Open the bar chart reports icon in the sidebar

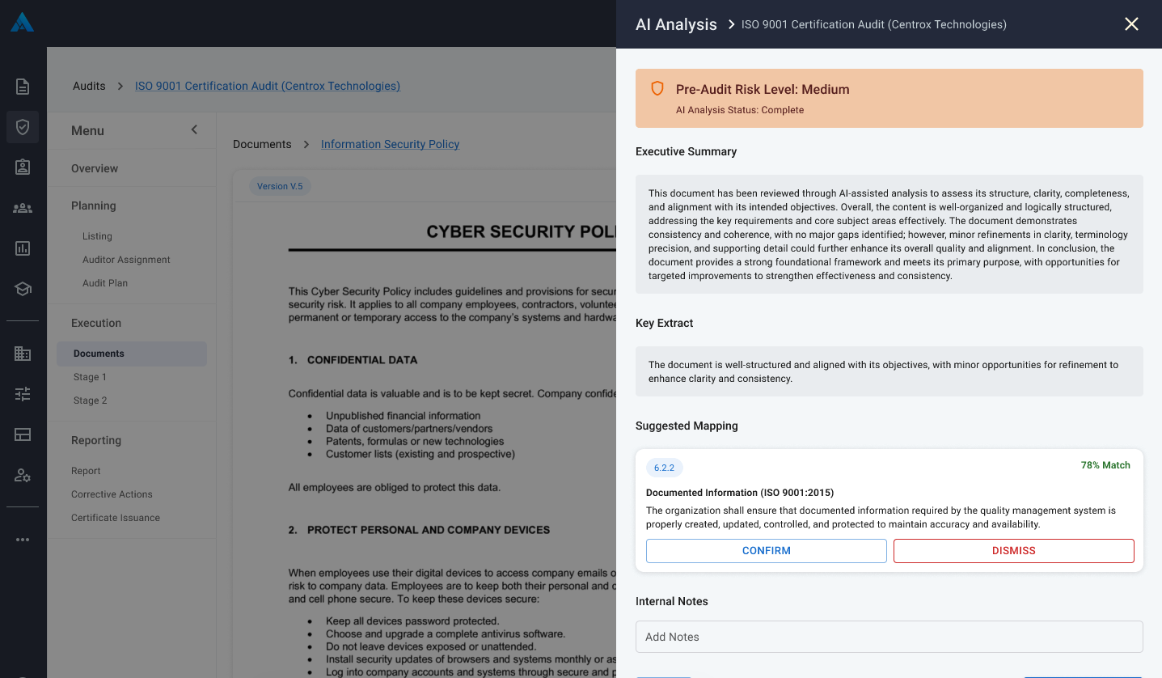tap(23, 248)
